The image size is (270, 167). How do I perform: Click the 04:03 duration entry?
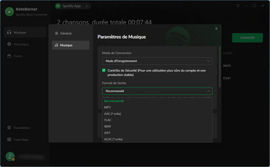tap(227, 66)
